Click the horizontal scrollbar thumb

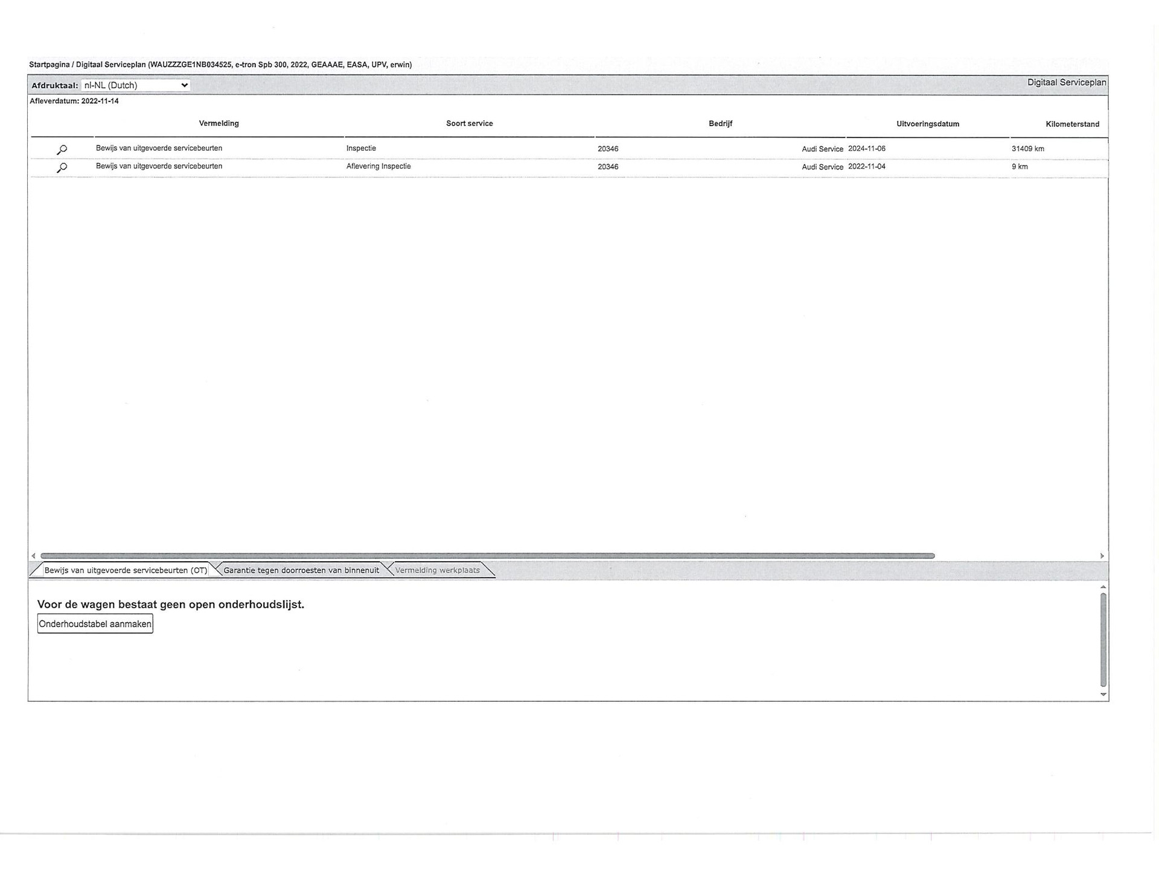pos(487,556)
